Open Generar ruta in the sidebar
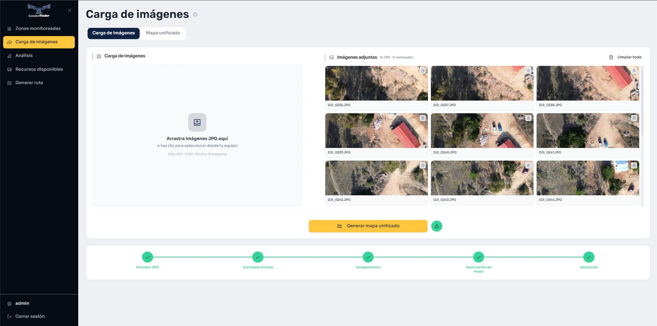This screenshot has width=657, height=326. click(39, 83)
